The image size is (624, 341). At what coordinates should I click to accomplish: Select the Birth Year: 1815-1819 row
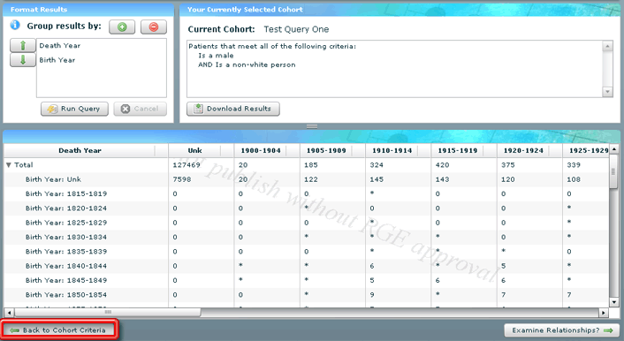[x=307, y=193]
